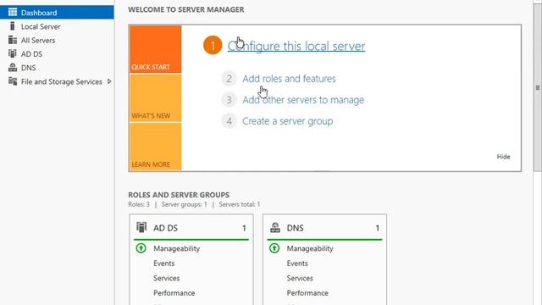Click the DNS tile header icon
Viewport: 542px width, 305px height.
click(x=275, y=228)
